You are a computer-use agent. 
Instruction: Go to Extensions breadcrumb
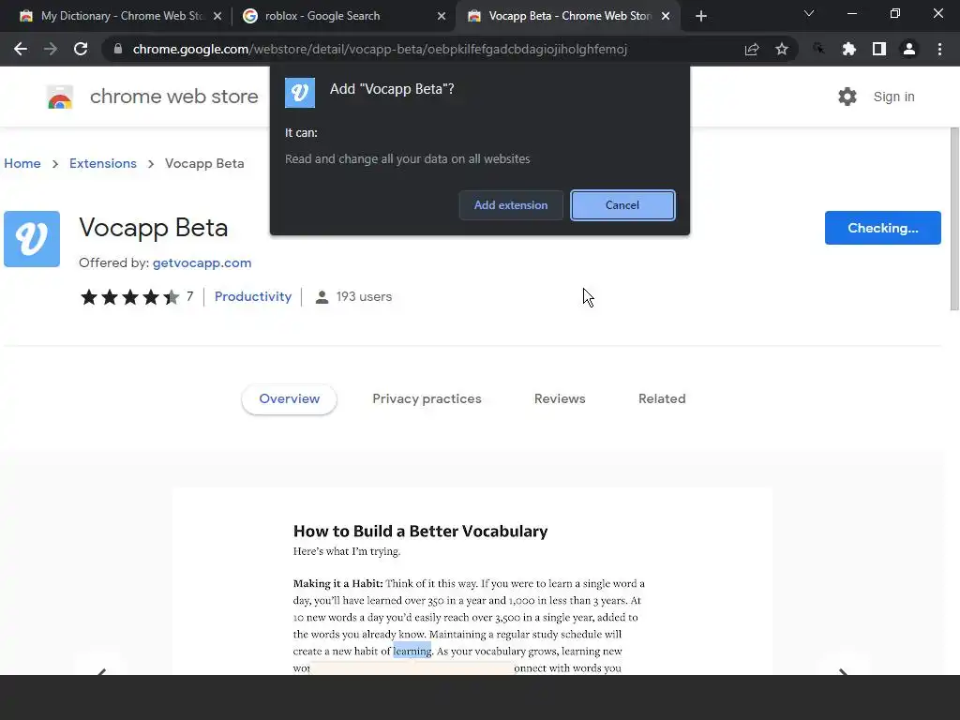(x=103, y=163)
